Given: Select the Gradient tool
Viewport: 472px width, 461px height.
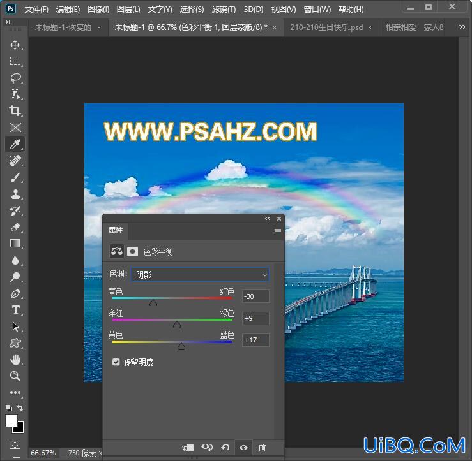Looking at the screenshot, I should pos(15,244).
